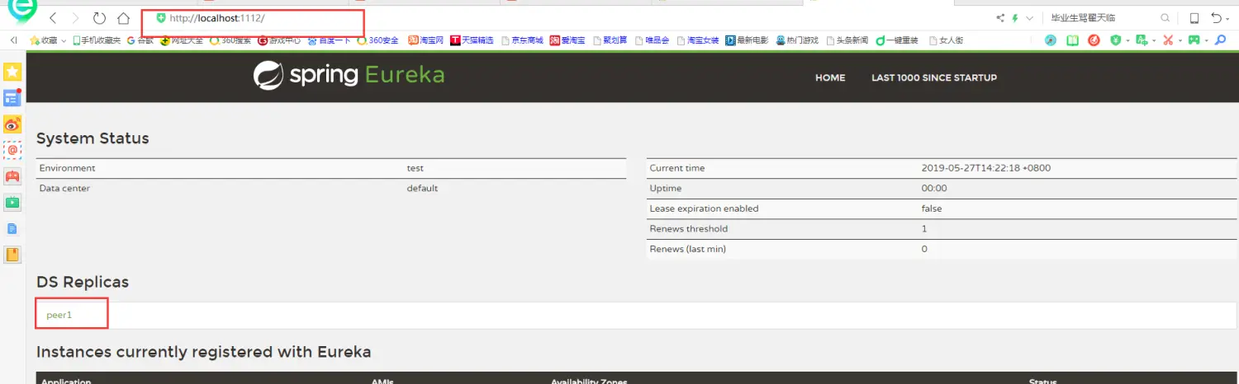
Task: Open the Weibo sidebar icon
Action: 12,124
